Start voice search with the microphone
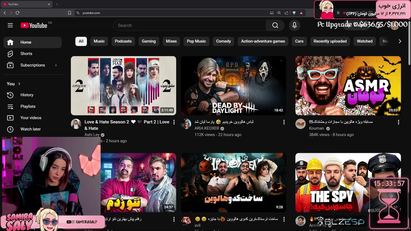Image resolution: width=411 pixels, height=231 pixels. (x=294, y=25)
